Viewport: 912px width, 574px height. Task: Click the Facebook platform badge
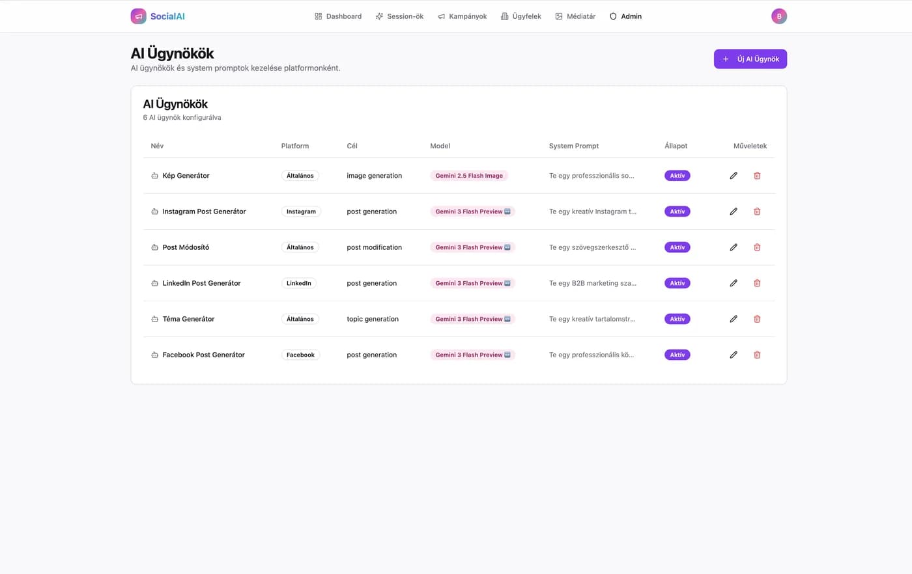click(x=300, y=355)
